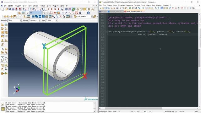Click the blue Query information icon
Image resolution: width=201 pixels, height=113 pixels.
pos(88,13)
